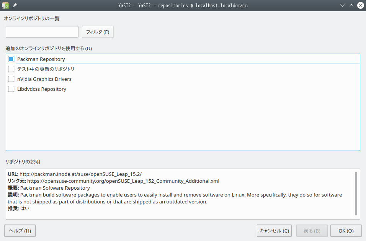This screenshot has width=366, height=241.
Task: Uncheck the Packman Repository checkbox
Action: coord(11,59)
